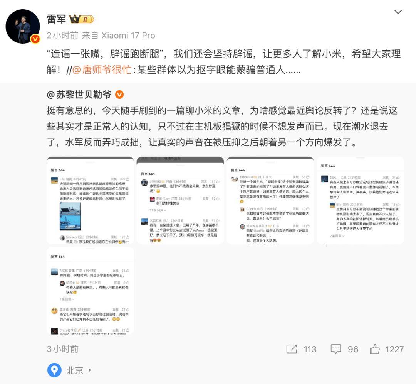416x384 pixels.
Task: Open the second screenshot thumbnail with 29条回复
Action: pyautogui.click(x=180, y=200)
